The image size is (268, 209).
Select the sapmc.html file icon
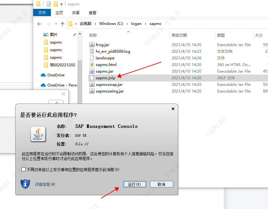(x=92, y=64)
